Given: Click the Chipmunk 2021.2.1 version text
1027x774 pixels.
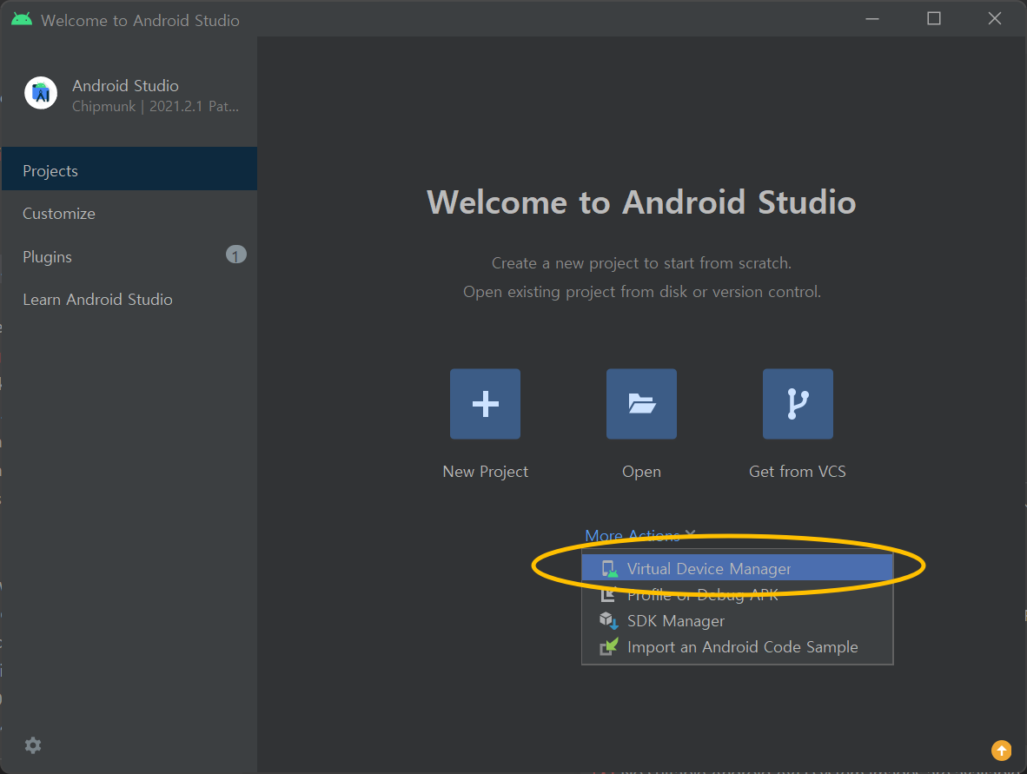Looking at the screenshot, I should [x=156, y=106].
